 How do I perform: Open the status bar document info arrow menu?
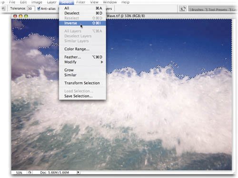click(x=78, y=172)
